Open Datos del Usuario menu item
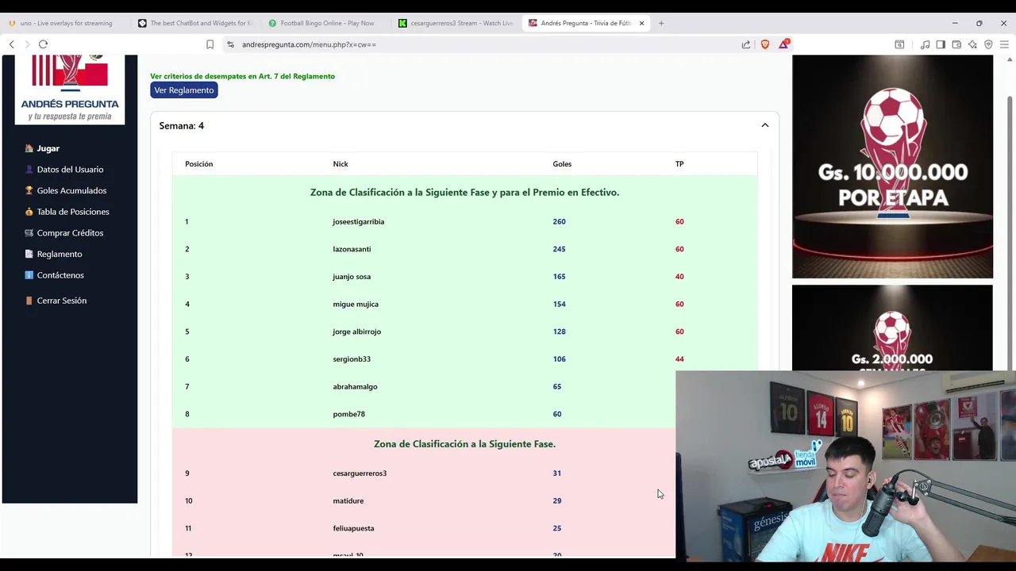1016x571 pixels. 70,170
